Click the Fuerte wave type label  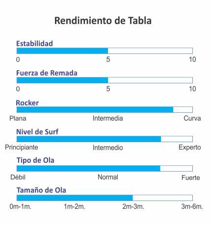coord(191,177)
